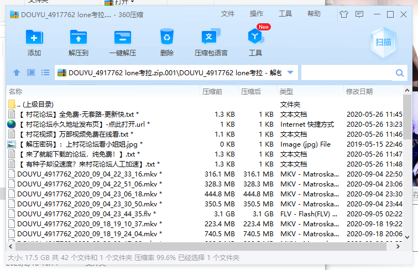The image size is (418, 270).
Task: Sort files by 修改日期 column header
Action: tap(359, 91)
